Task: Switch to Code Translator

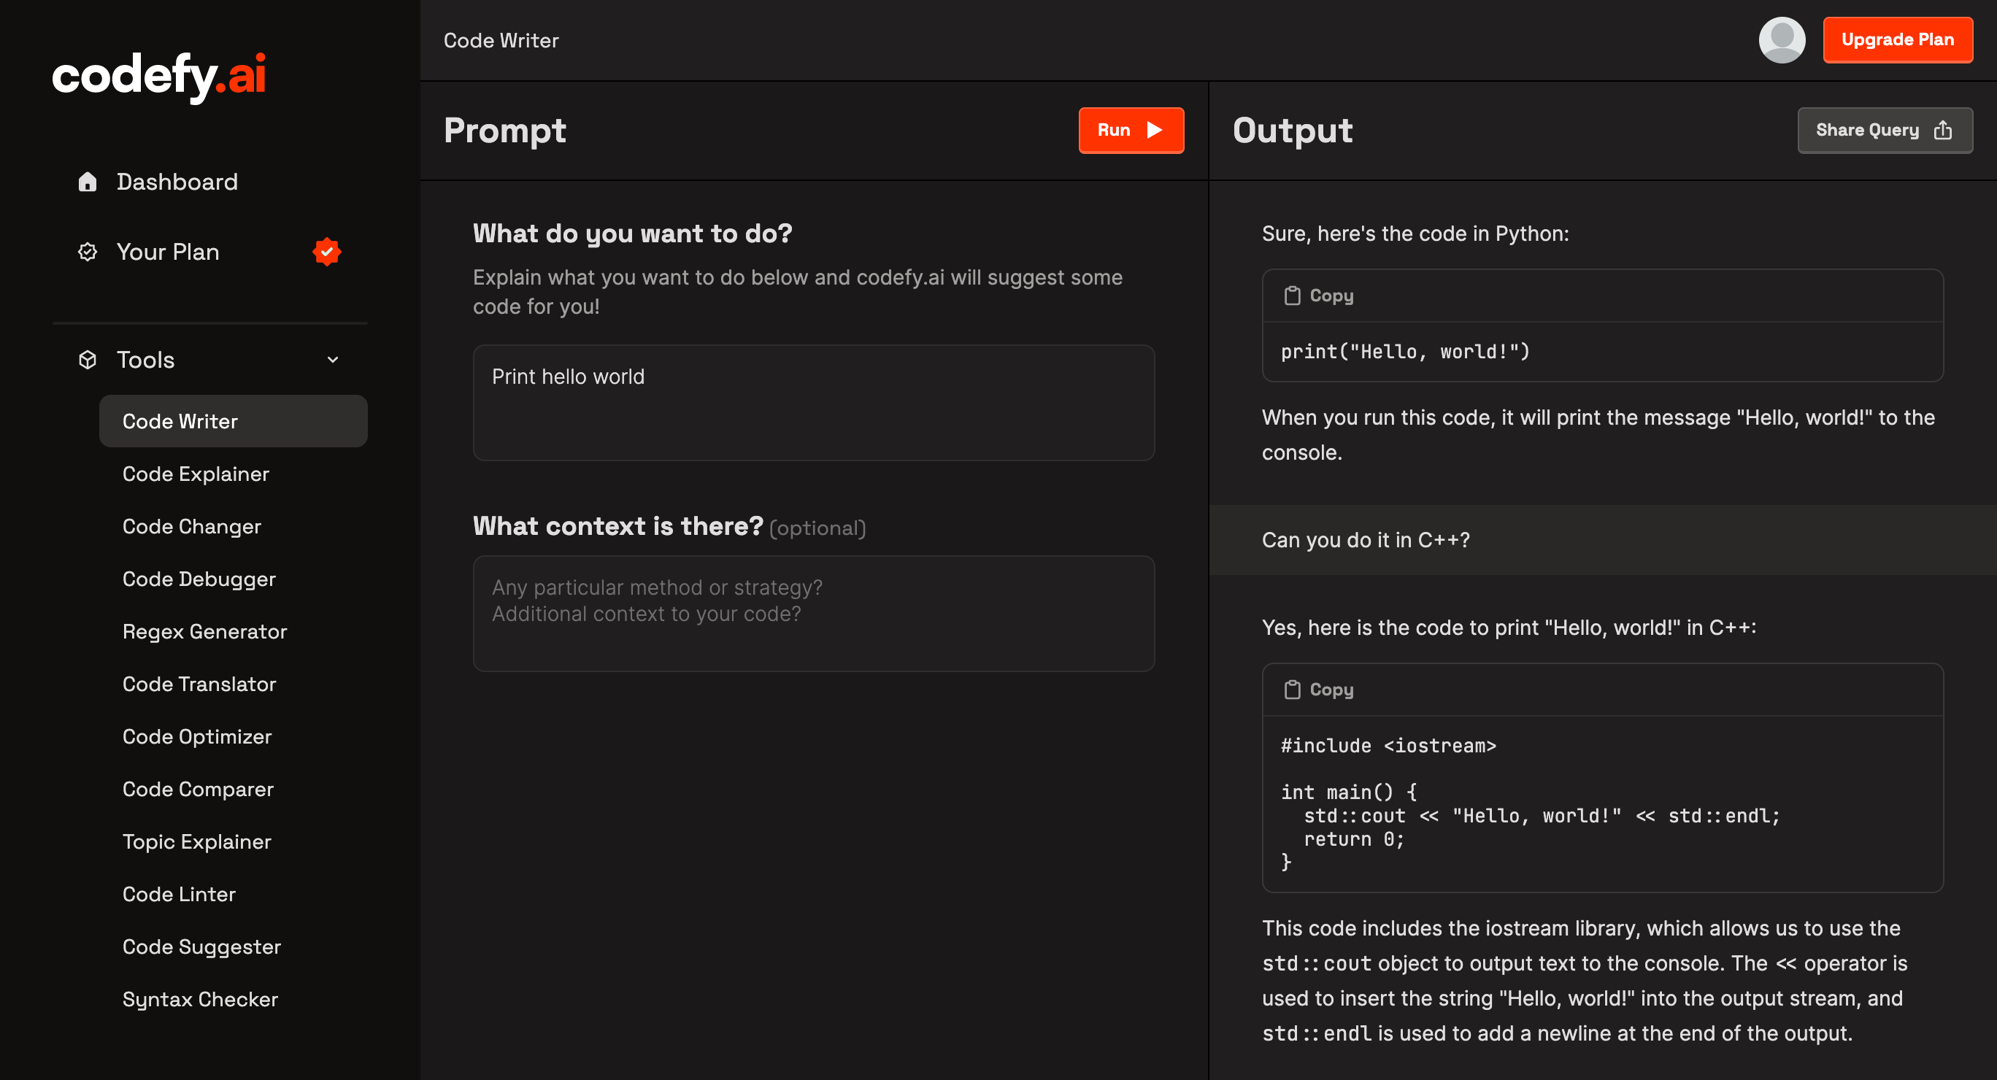Action: tap(199, 684)
